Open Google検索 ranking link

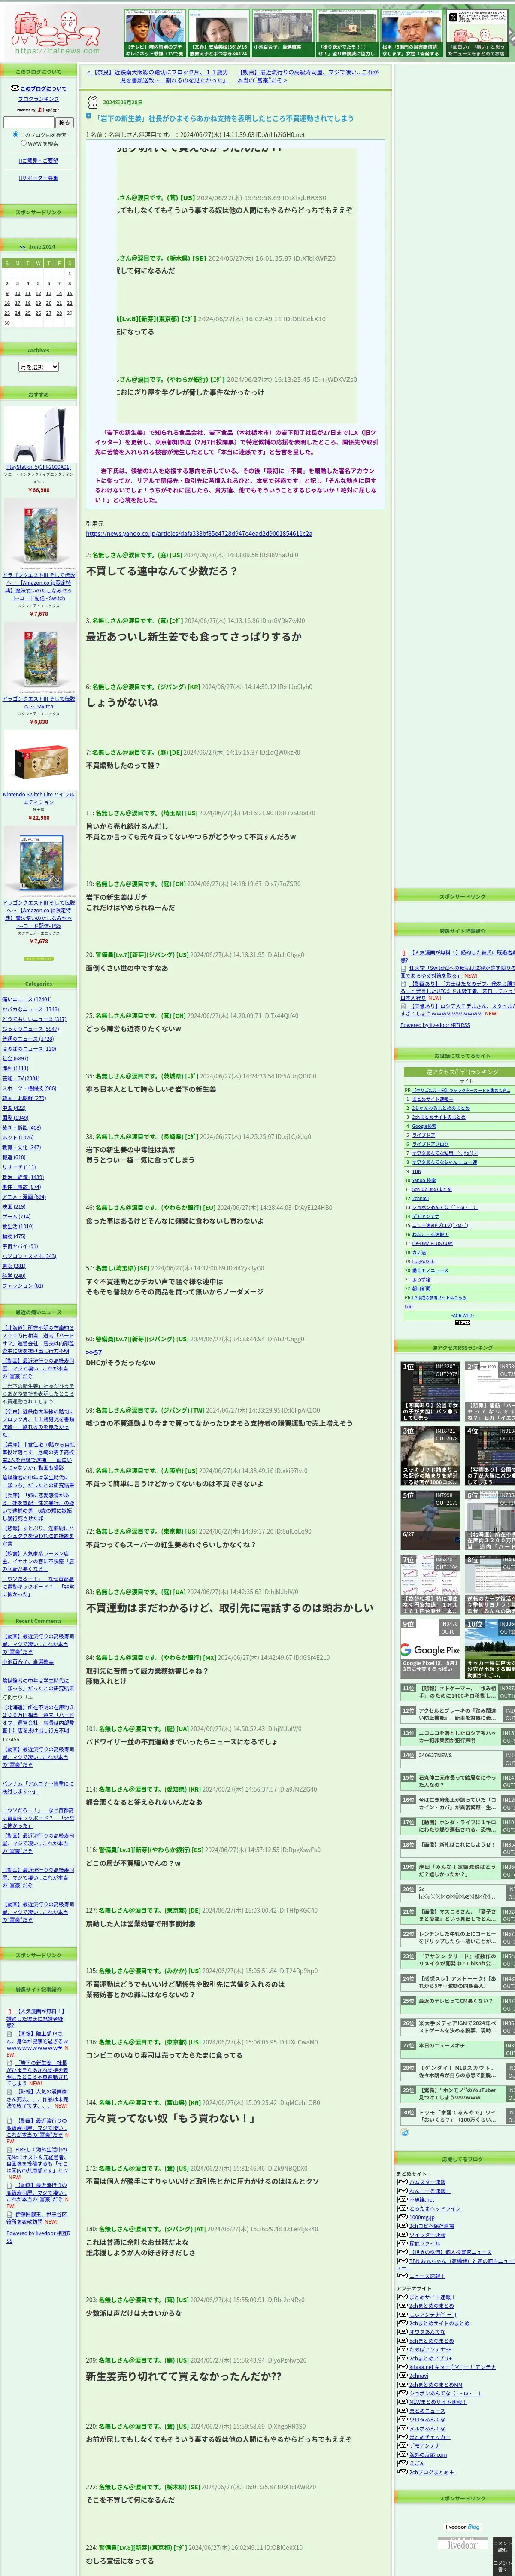(424, 1126)
